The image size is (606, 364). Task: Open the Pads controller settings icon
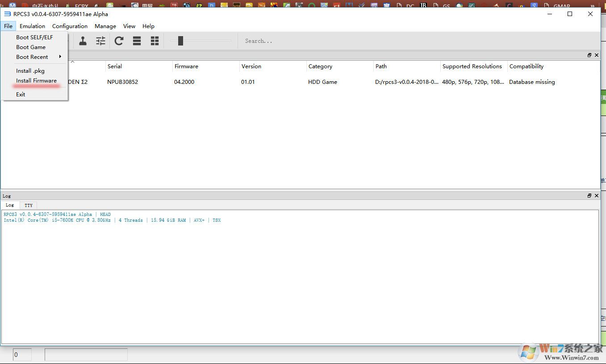(83, 41)
